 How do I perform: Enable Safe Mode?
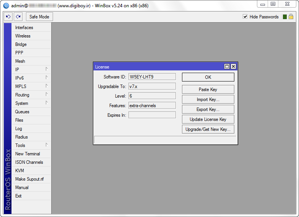click(39, 17)
